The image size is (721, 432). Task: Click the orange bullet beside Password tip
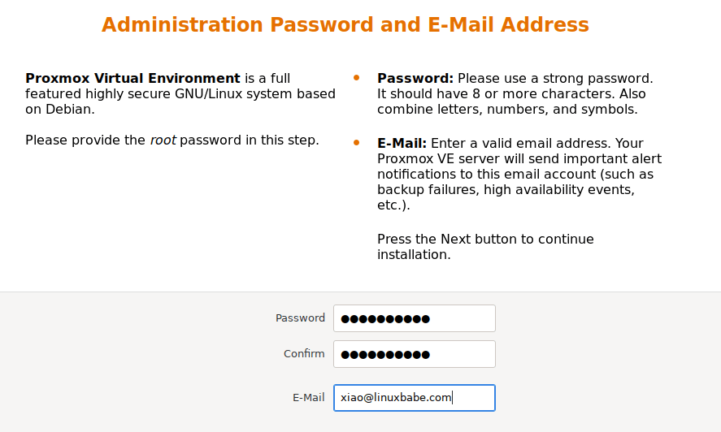[x=356, y=78]
